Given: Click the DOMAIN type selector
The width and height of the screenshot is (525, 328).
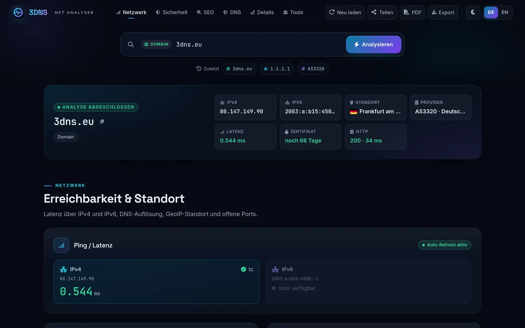Looking at the screenshot, I should pyautogui.click(x=156, y=44).
